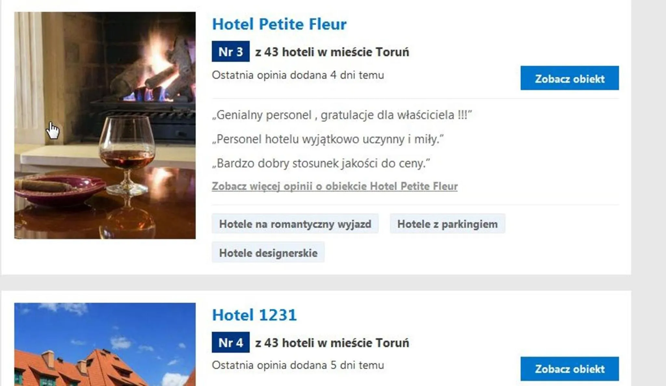This screenshot has height=386, width=666.
Task: Click the Hotel Petite Fleur heading
Action: [279, 23]
